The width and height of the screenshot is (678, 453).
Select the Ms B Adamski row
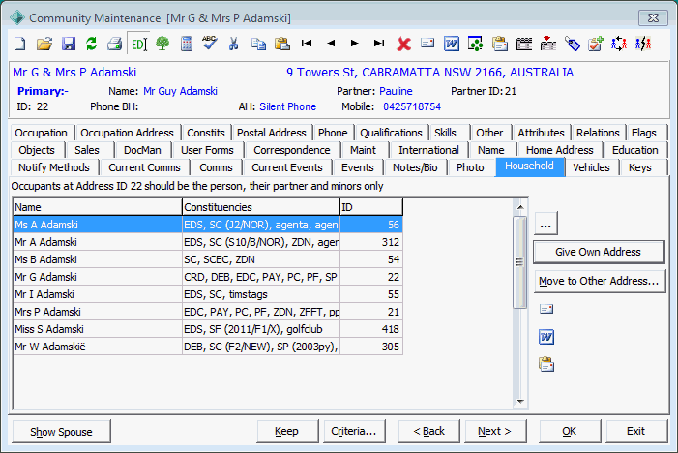[208, 259]
